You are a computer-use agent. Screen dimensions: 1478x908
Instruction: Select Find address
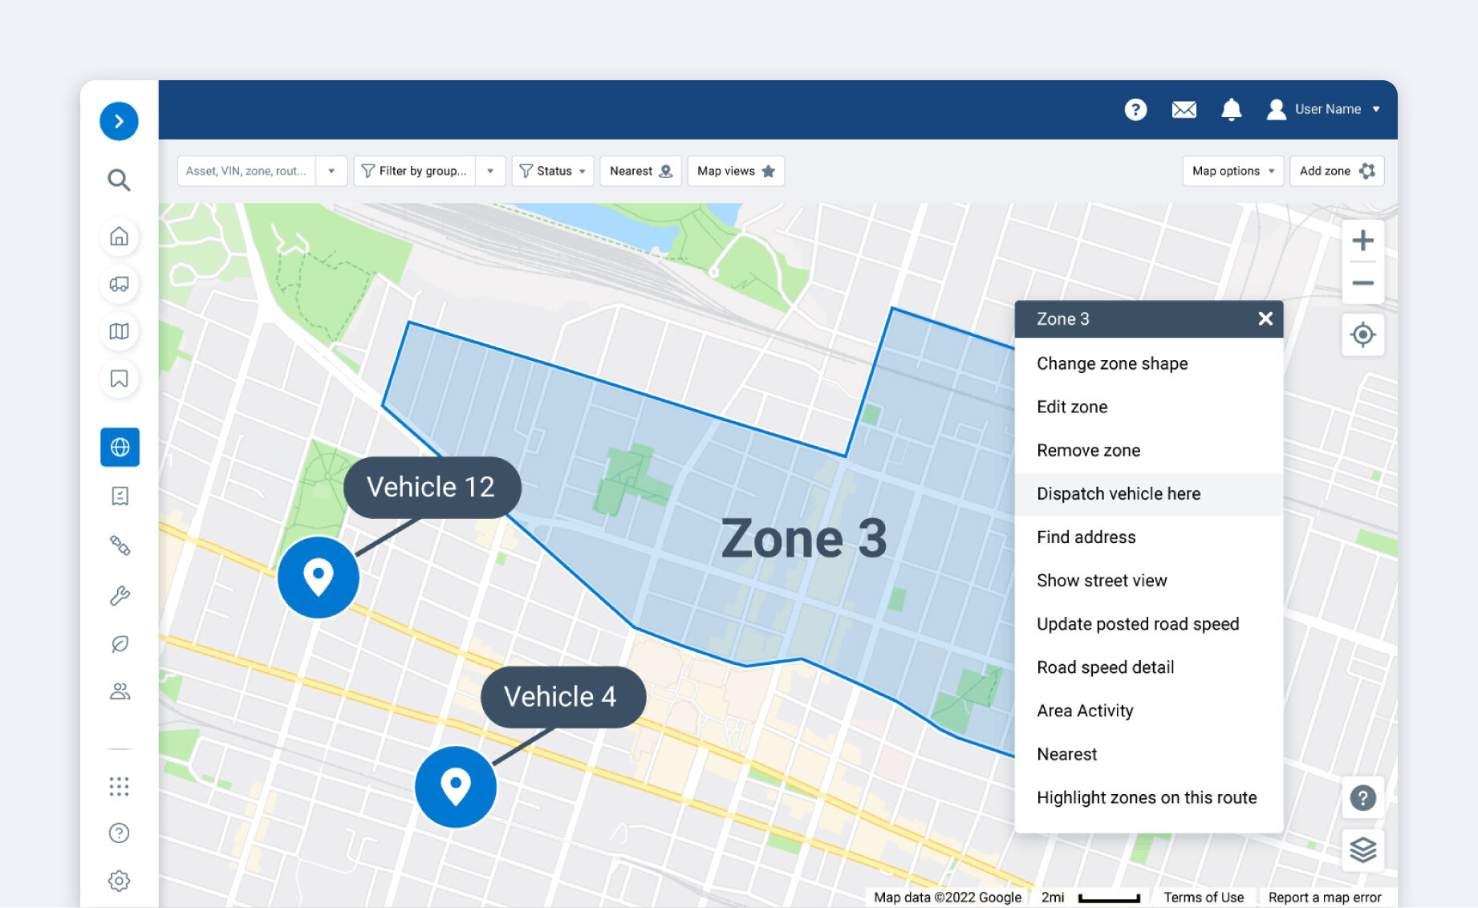coord(1148,537)
